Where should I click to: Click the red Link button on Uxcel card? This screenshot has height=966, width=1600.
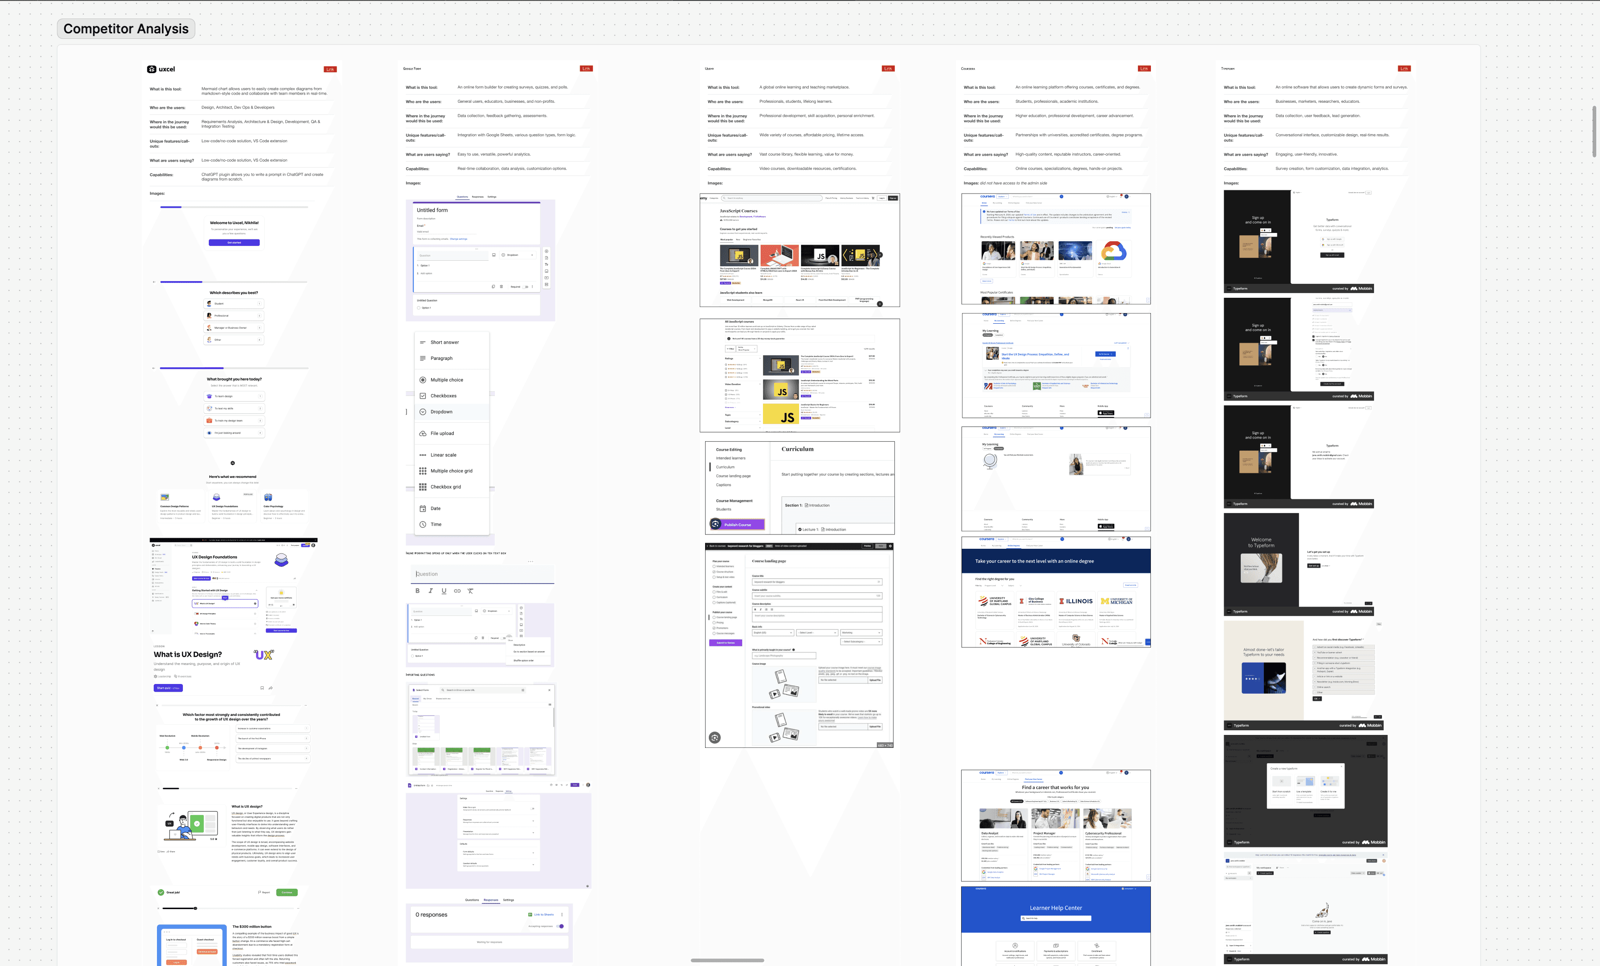[x=330, y=69]
